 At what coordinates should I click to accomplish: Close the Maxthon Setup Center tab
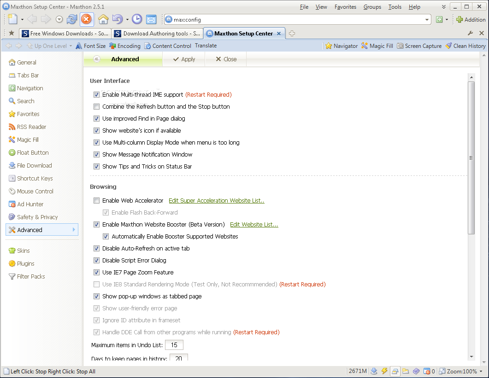(x=279, y=33)
